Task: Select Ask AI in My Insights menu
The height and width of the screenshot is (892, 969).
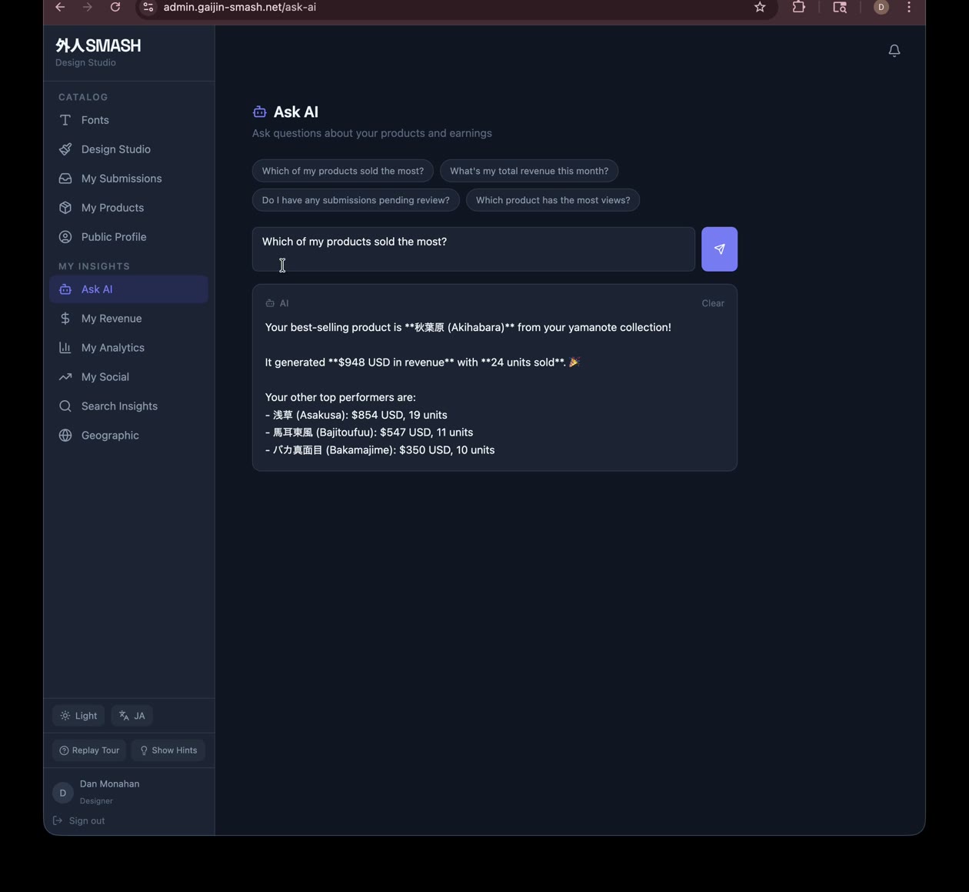Action: [x=97, y=289]
